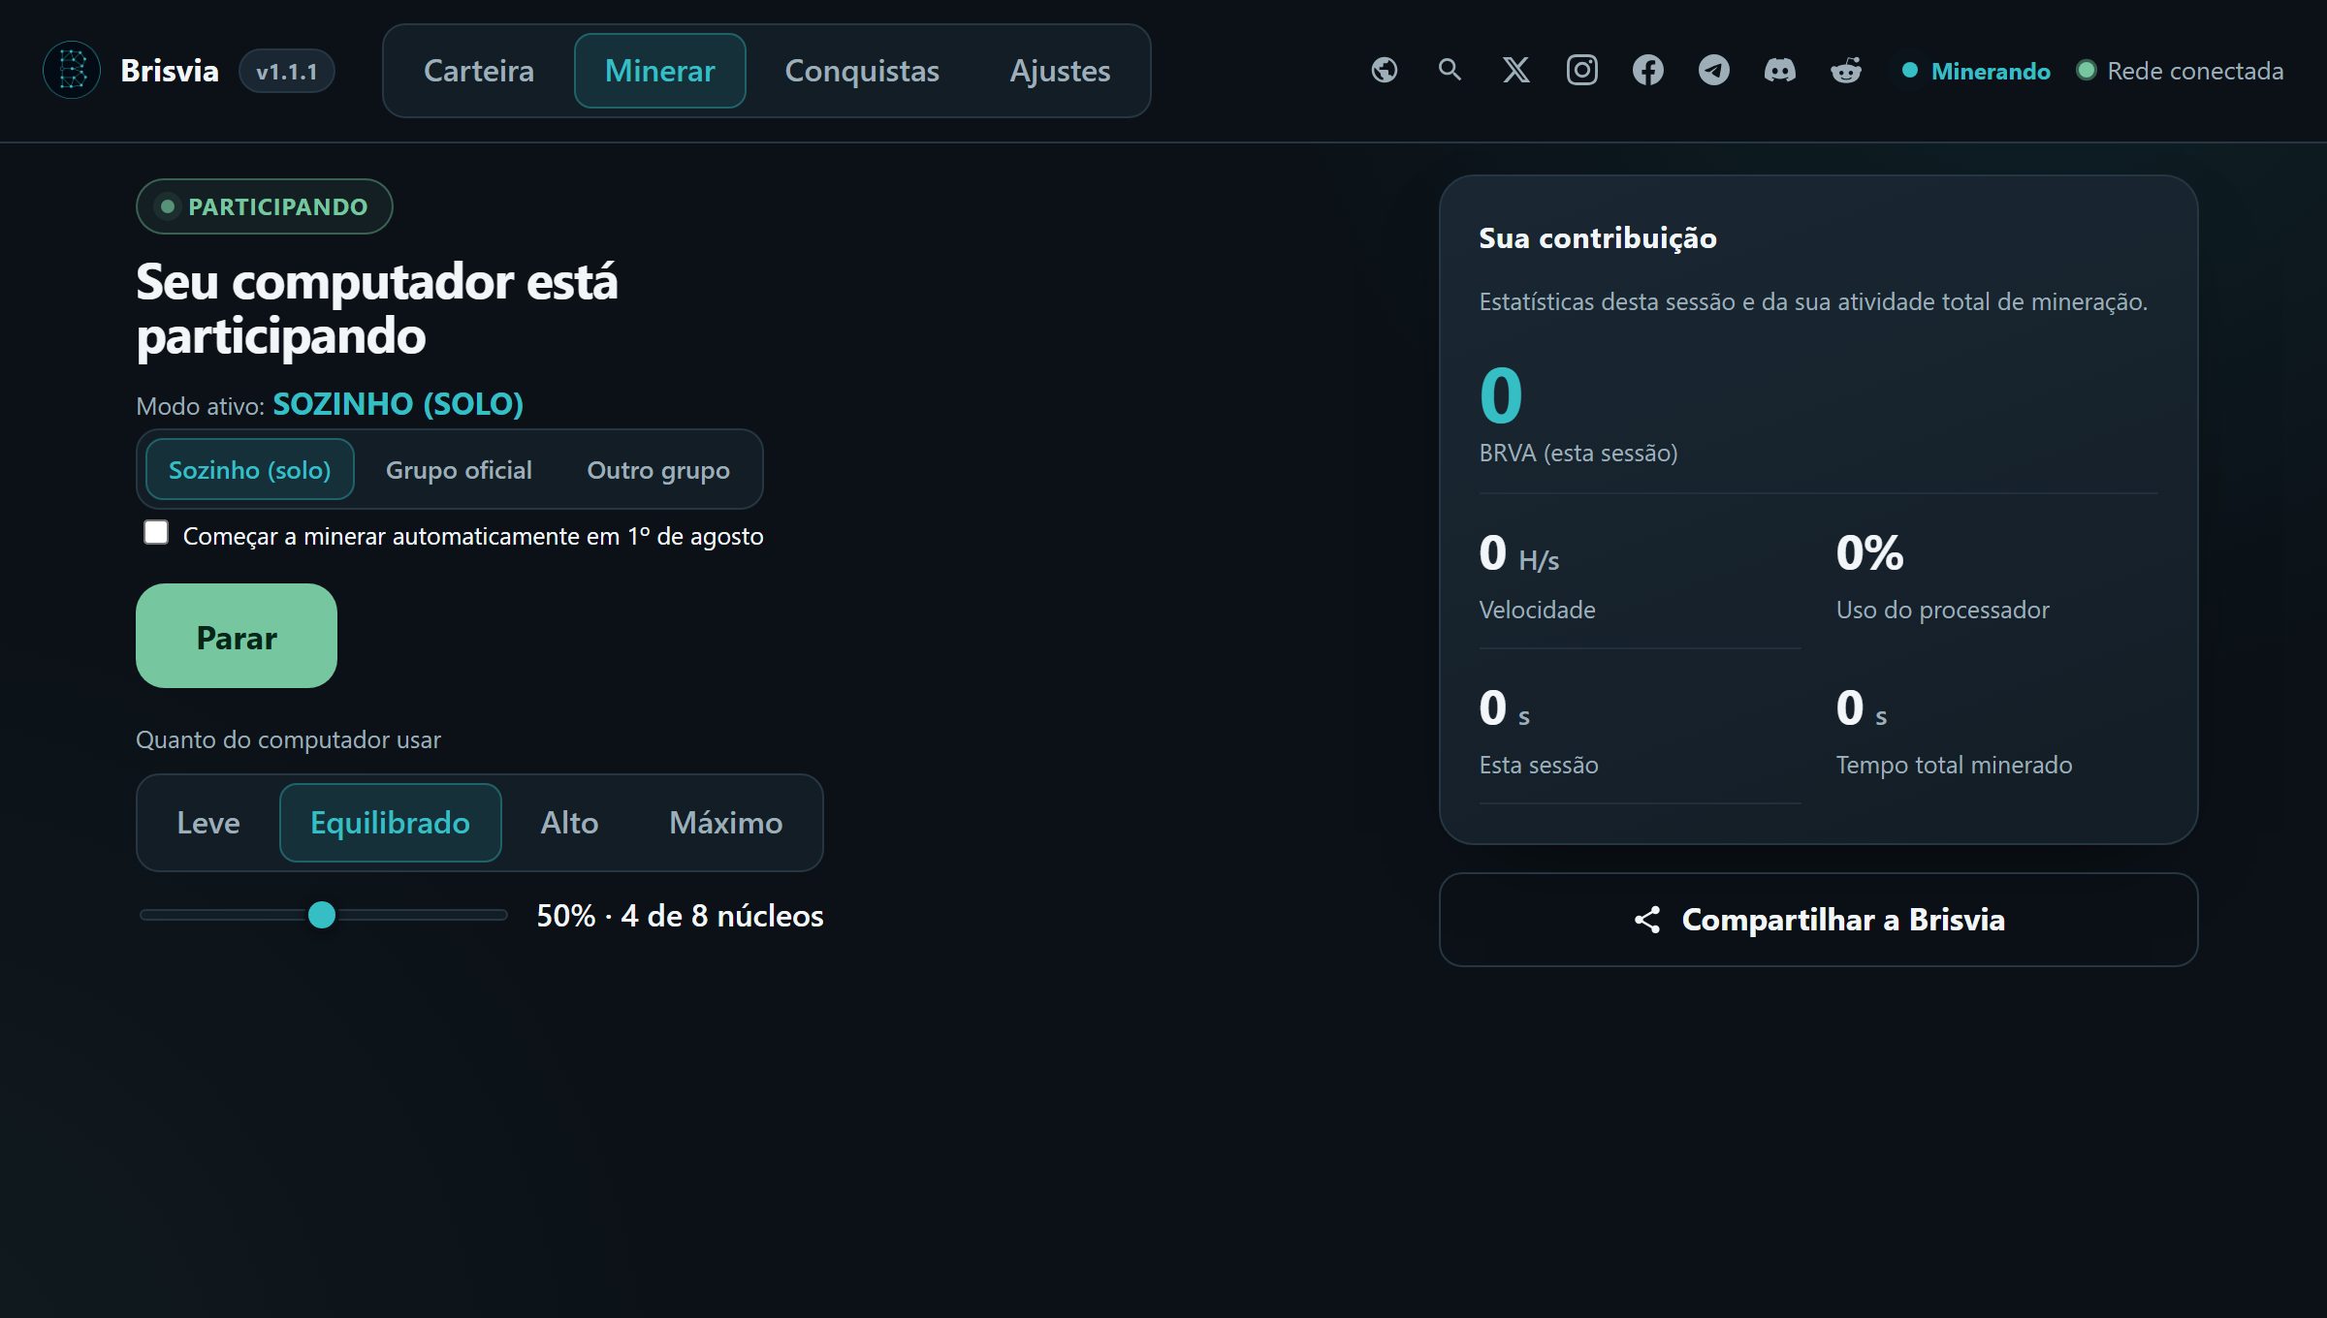Click Compartilhar a Brisvia button

1818,920
